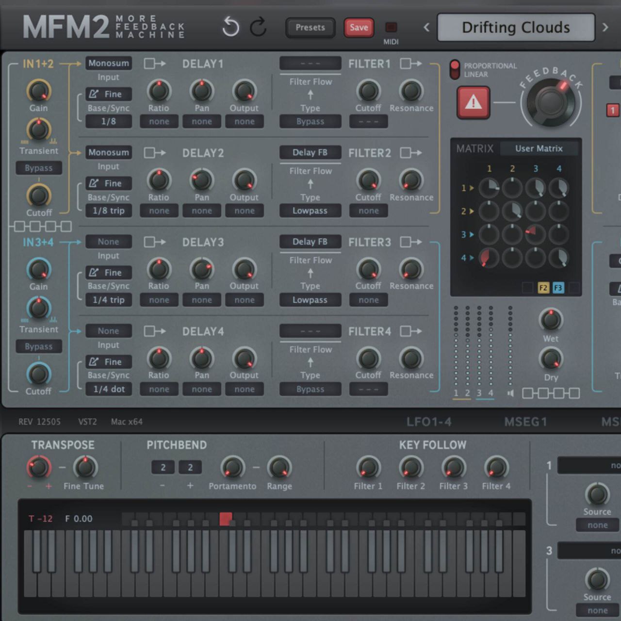Screen dimensions: 621x621
Task: Select meter channel 3 label
Action: coord(479,393)
